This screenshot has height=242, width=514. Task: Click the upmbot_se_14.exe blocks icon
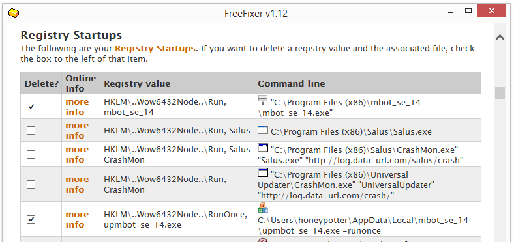click(263, 208)
